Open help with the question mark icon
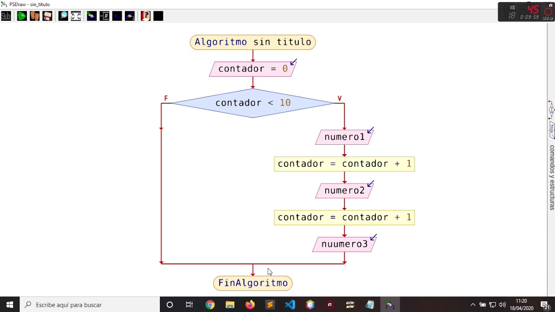Image resolution: width=555 pixels, height=312 pixels. click(146, 16)
